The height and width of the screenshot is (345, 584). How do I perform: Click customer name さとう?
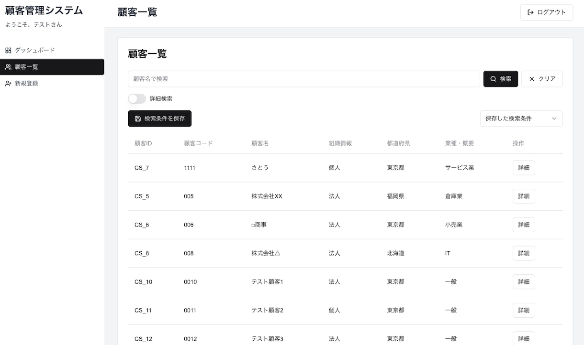click(x=260, y=168)
